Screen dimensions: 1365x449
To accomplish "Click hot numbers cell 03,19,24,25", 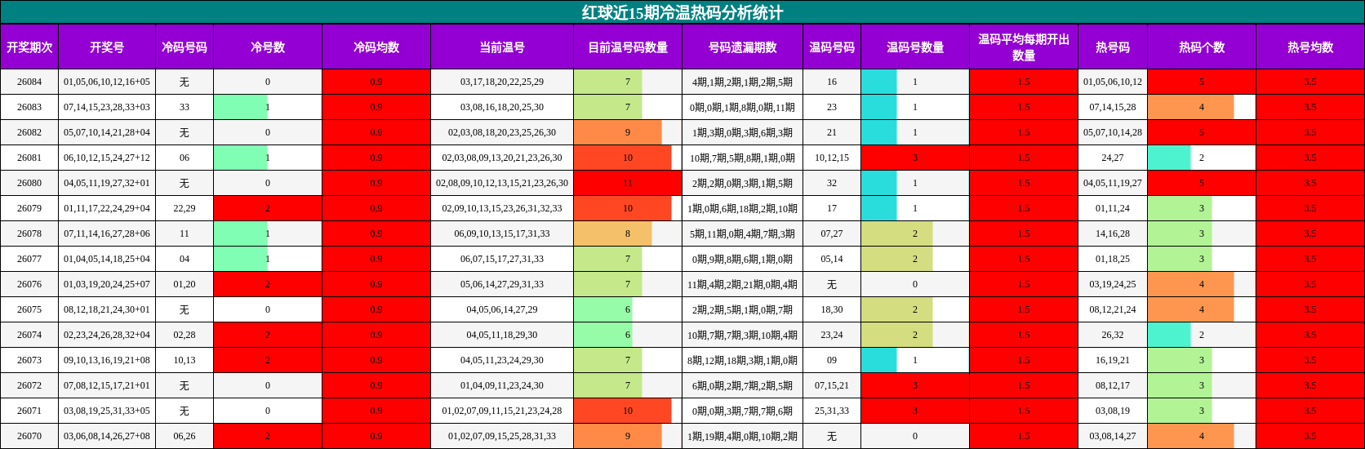I will coord(1113,284).
